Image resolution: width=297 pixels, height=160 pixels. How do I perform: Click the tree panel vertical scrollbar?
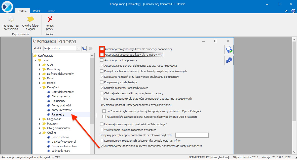pos(92,101)
